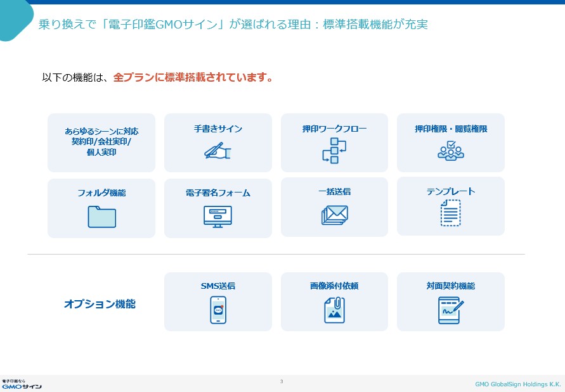
Task: Click the オプション機能 heading
Action: 100,304
